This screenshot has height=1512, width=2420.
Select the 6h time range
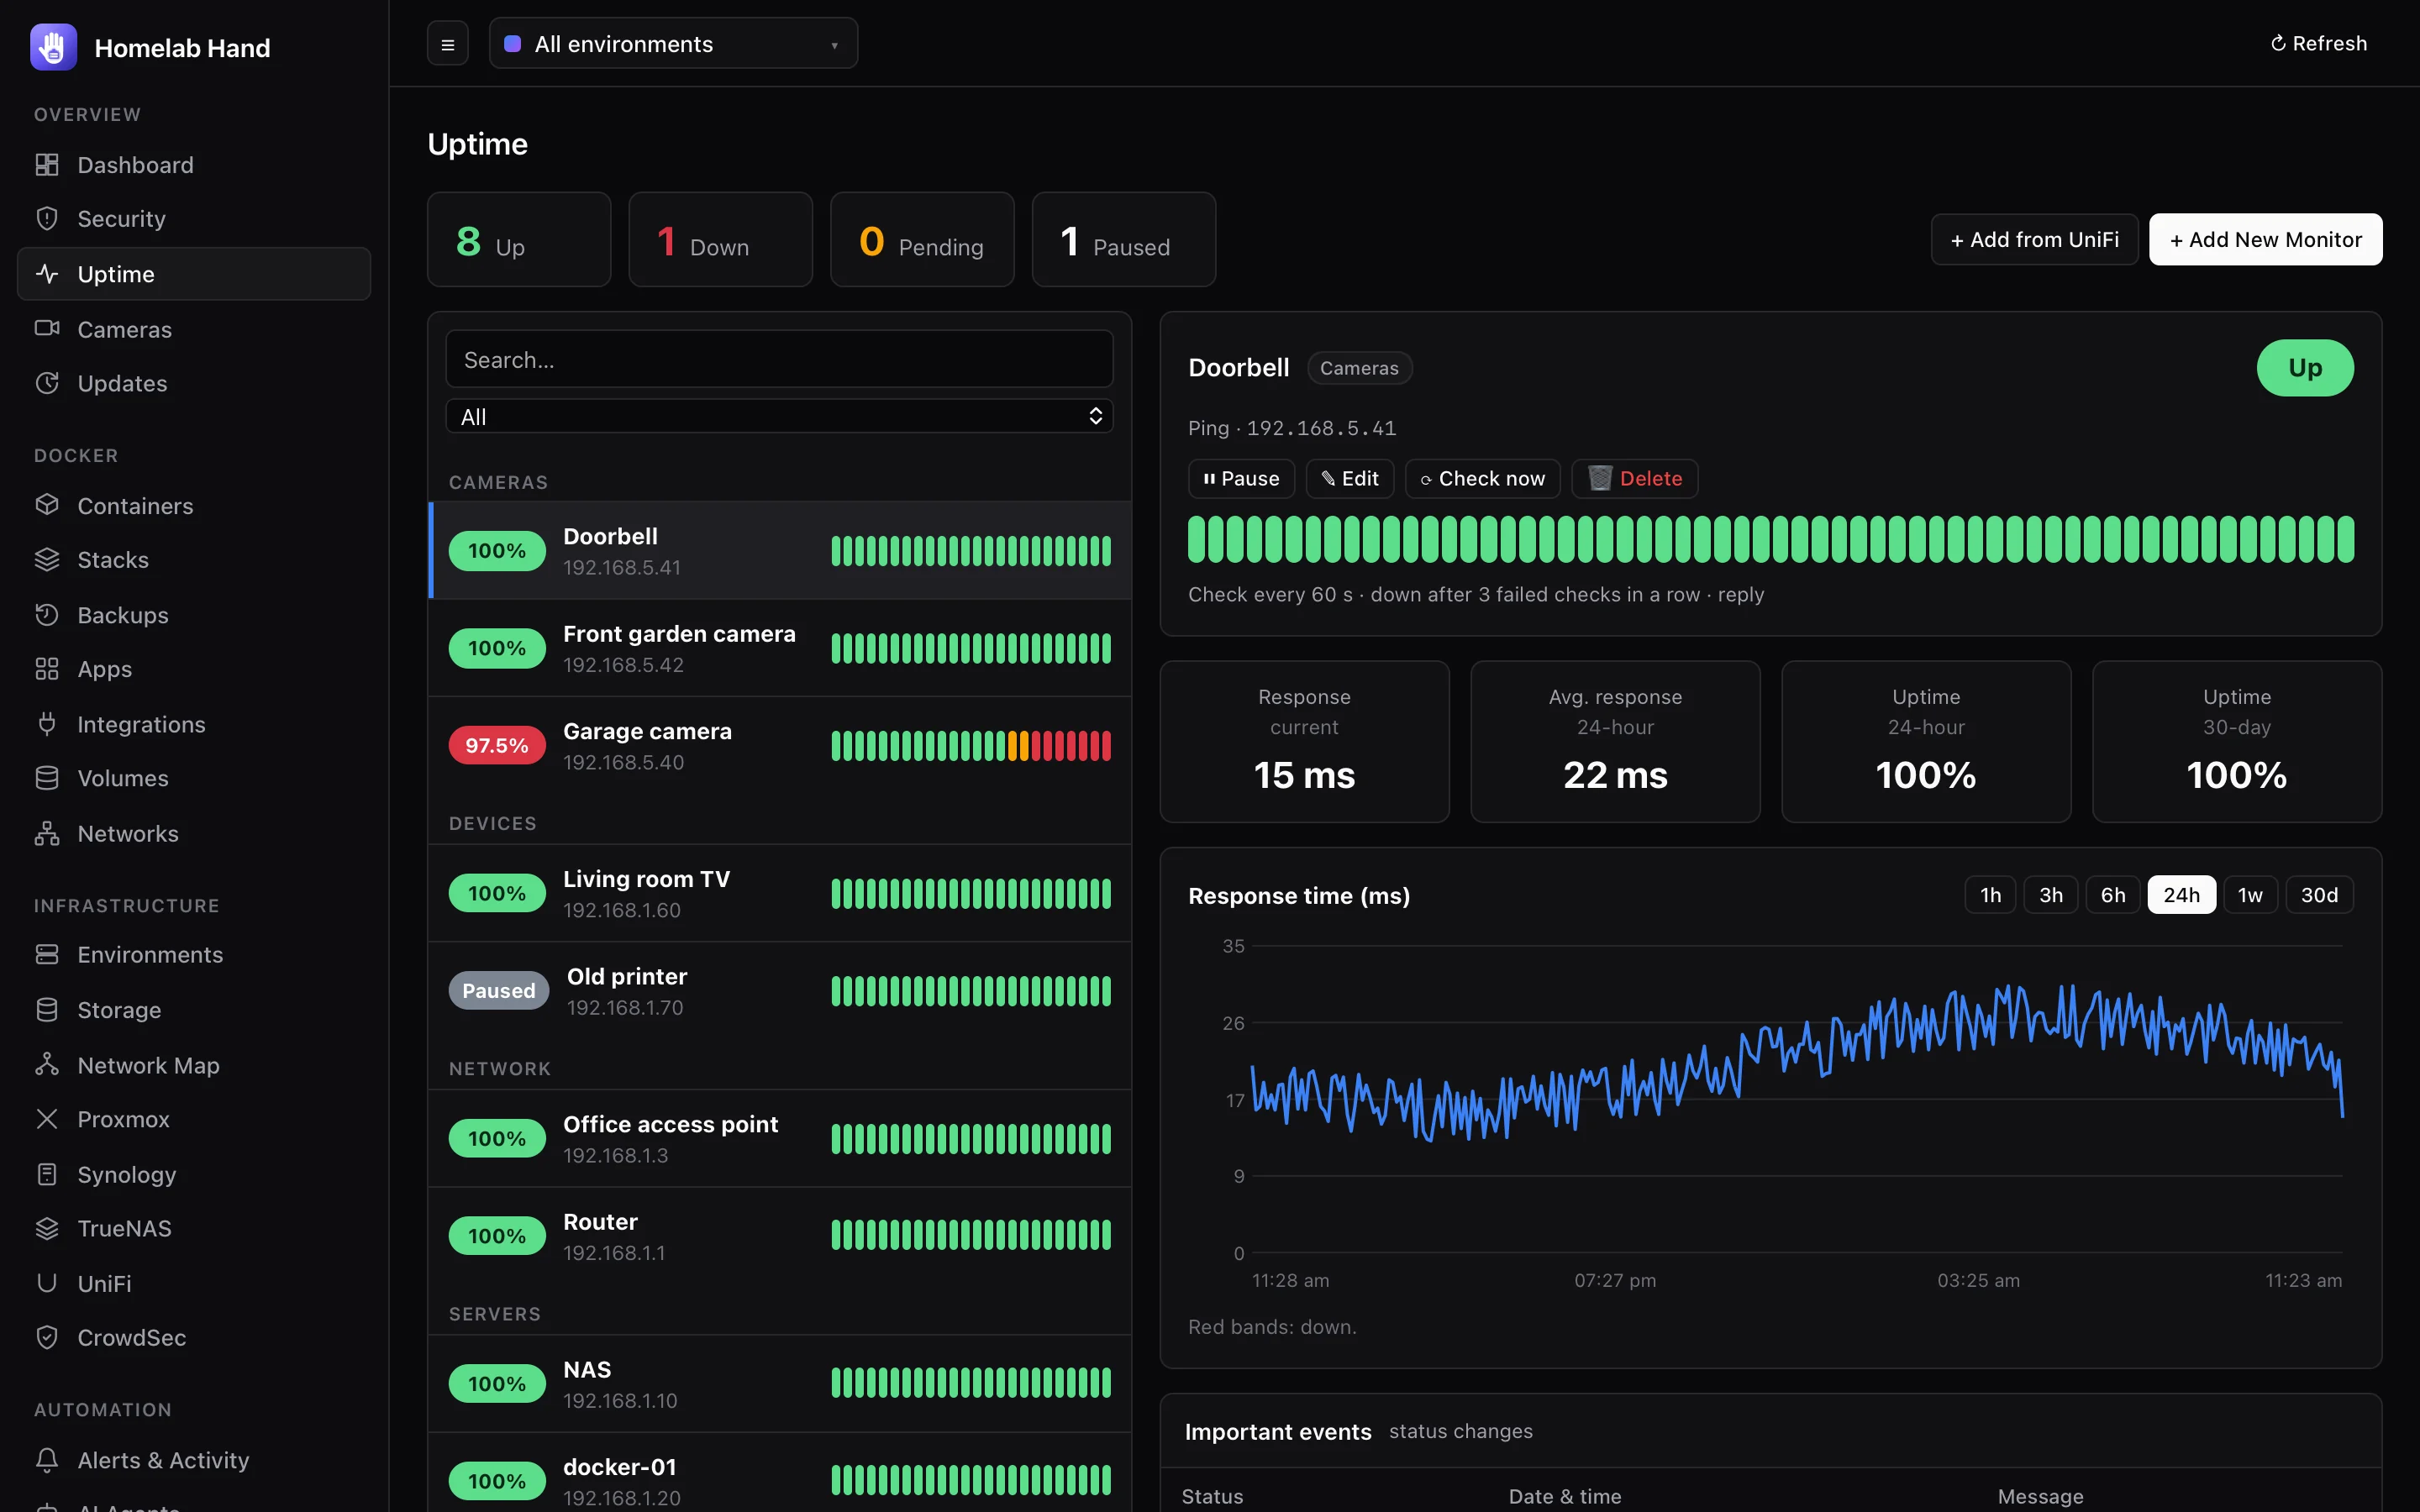(x=2113, y=895)
